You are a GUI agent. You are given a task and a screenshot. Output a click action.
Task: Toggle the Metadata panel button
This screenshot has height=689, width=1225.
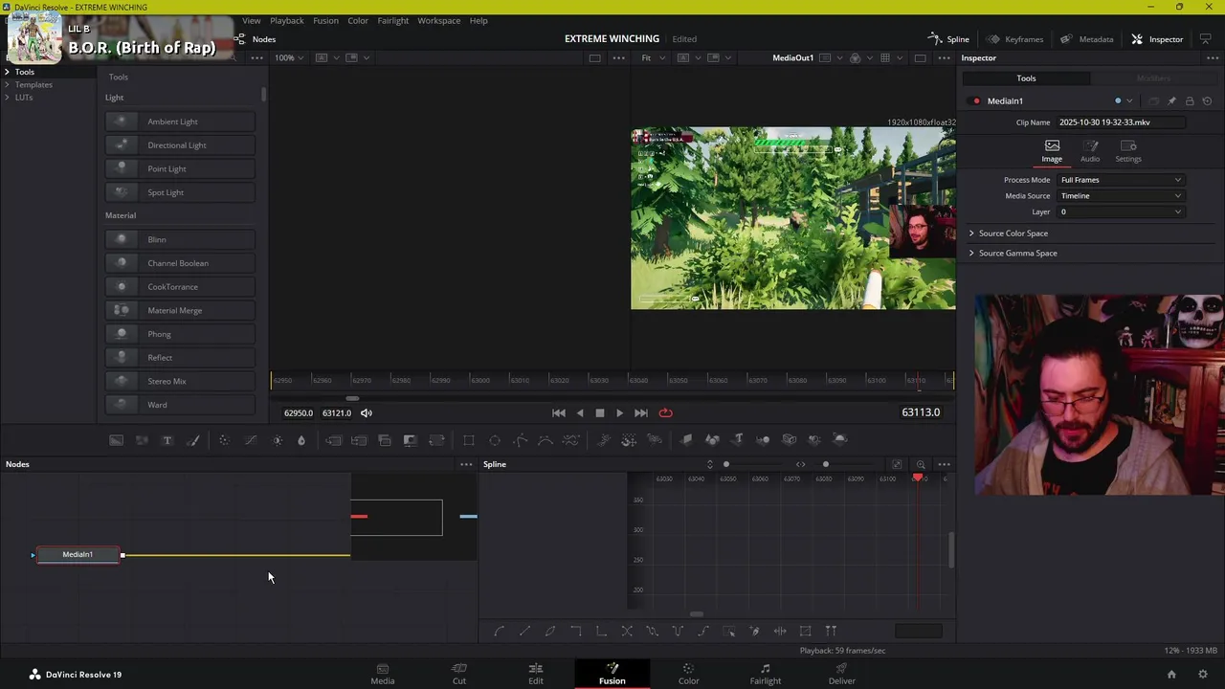1086,39
